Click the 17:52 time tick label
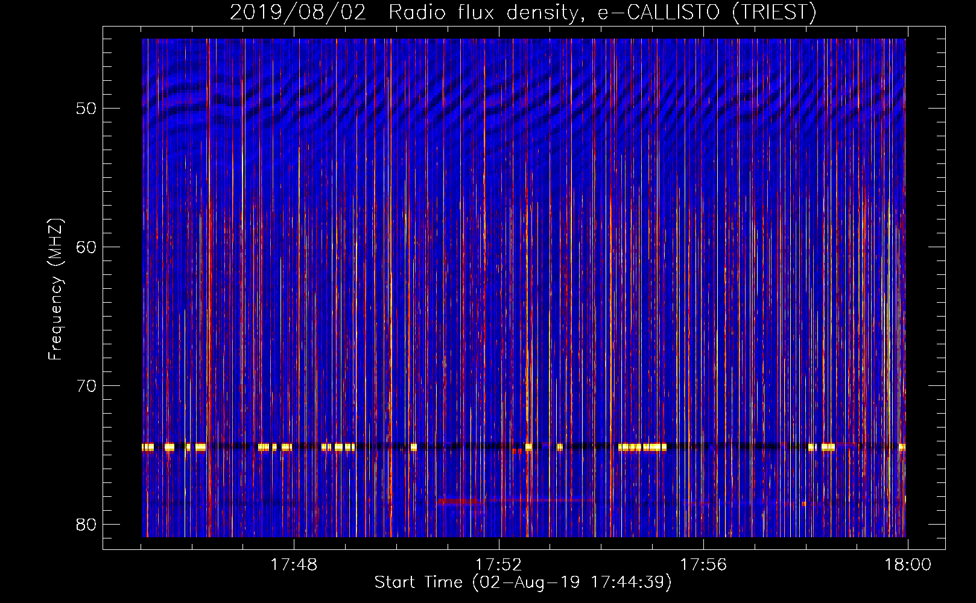The width and height of the screenshot is (976, 603). (499, 565)
